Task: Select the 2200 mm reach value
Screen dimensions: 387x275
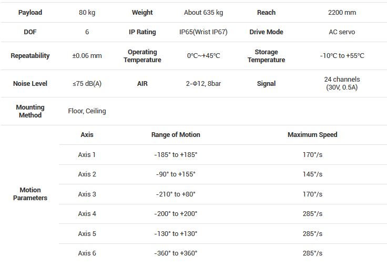Action: [x=341, y=12]
